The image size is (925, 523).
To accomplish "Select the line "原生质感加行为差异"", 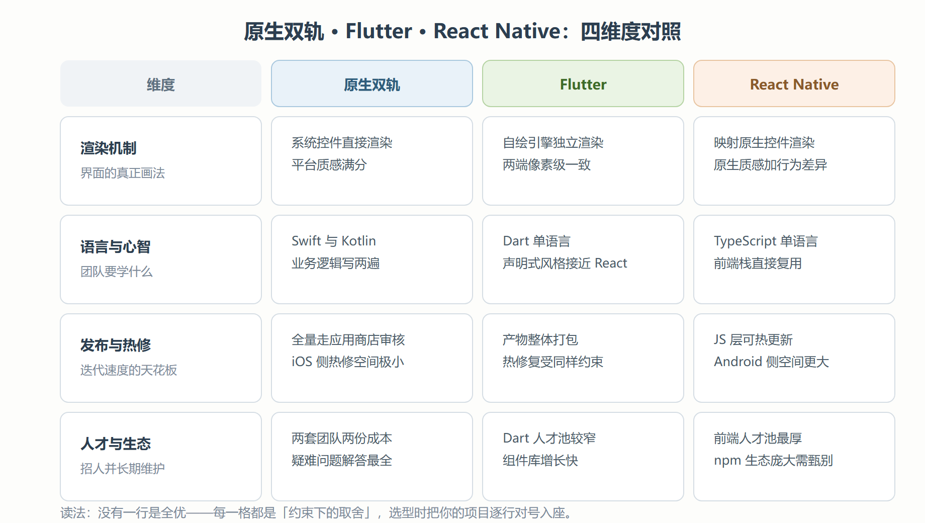I will pyautogui.click(x=771, y=165).
